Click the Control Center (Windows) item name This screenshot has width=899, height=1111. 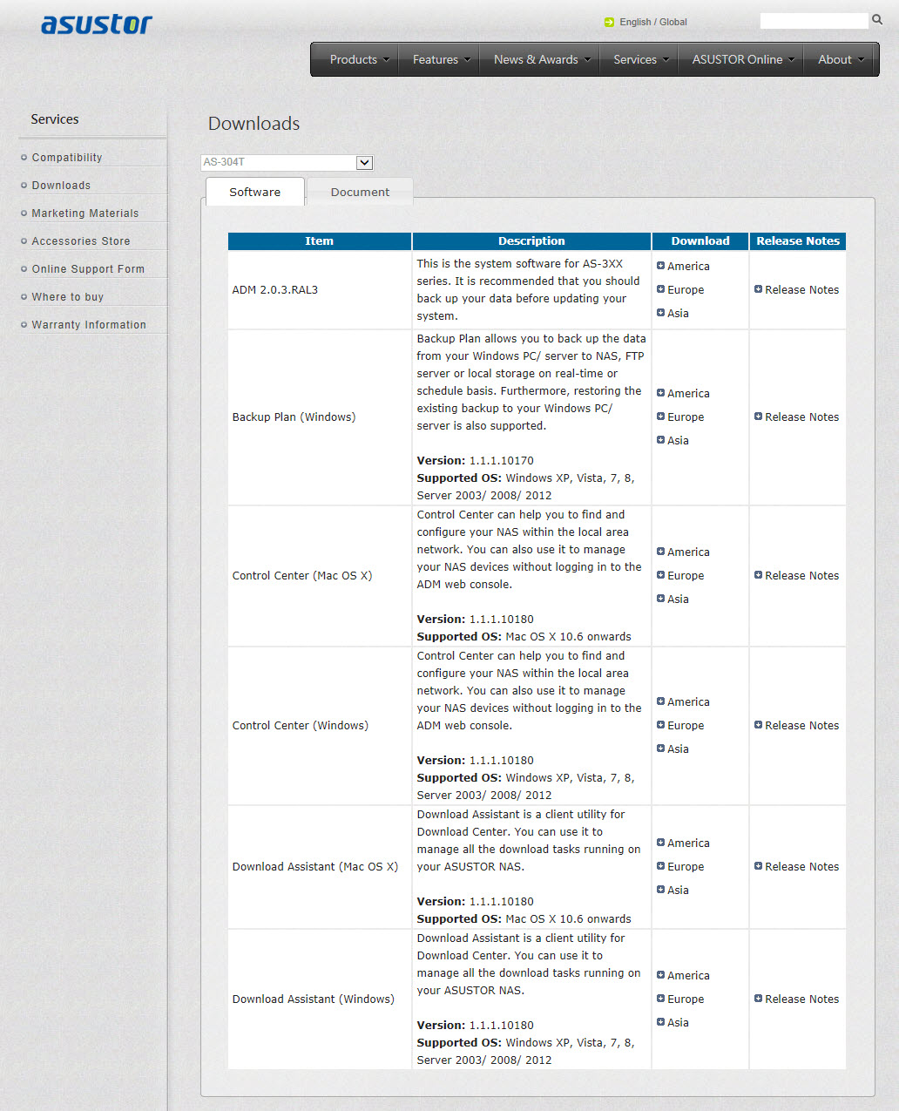point(301,725)
